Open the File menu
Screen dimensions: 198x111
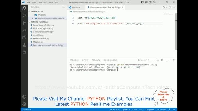(x=29, y=2)
